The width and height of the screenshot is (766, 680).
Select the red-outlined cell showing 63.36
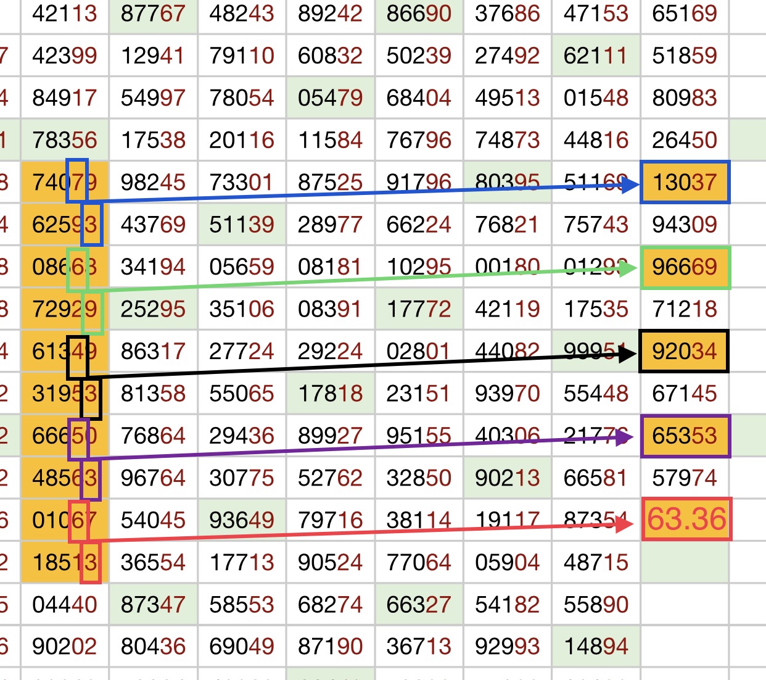coord(686,520)
